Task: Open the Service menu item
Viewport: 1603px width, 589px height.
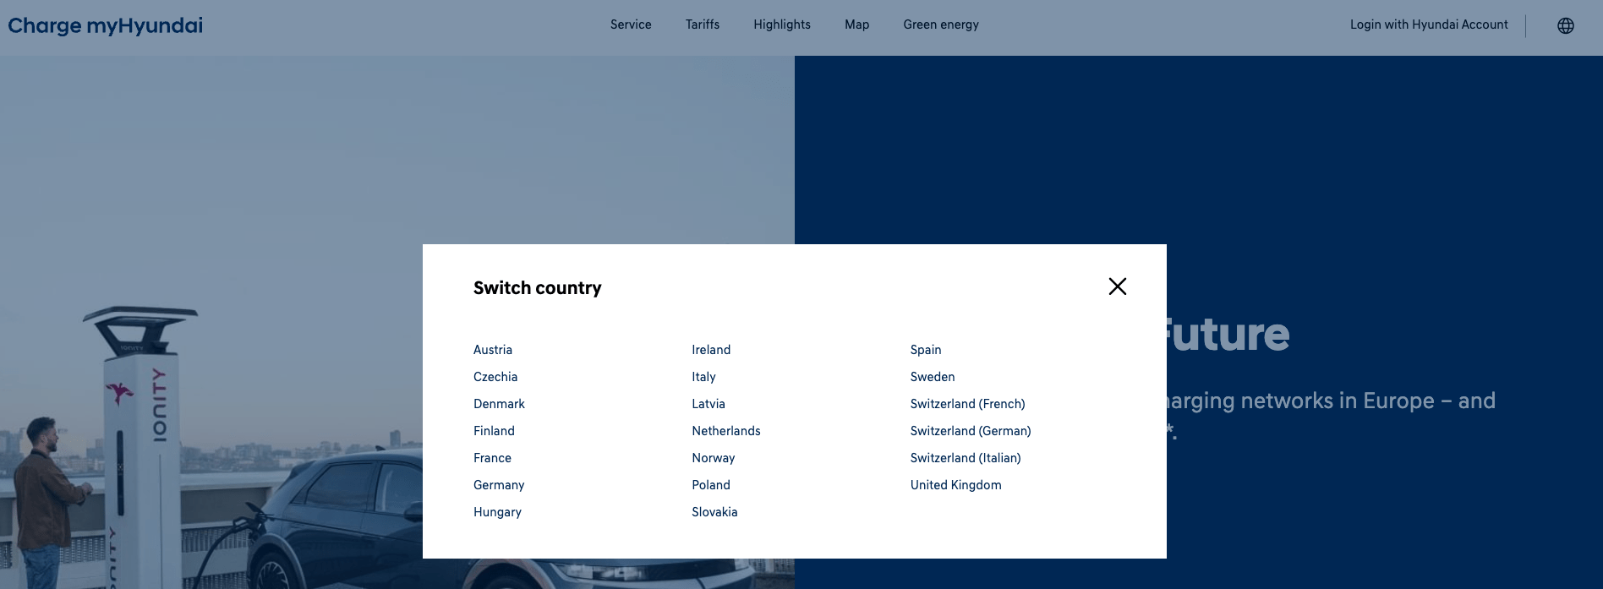Action: (x=631, y=25)
